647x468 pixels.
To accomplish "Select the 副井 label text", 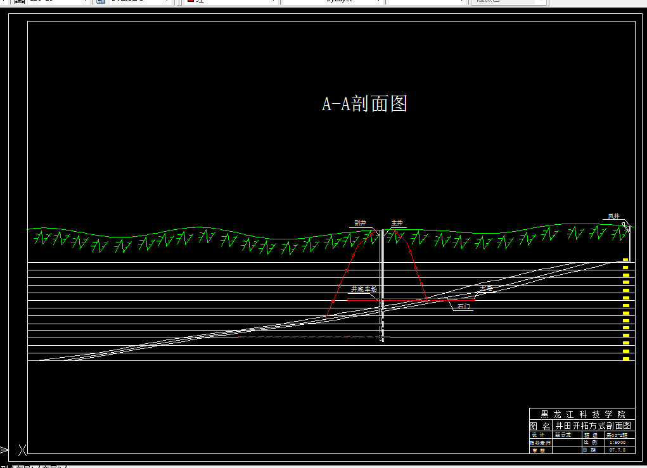I will click(360, 223).
